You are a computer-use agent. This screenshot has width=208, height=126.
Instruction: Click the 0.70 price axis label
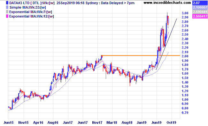pyautogui.click(x=185, y=113)
